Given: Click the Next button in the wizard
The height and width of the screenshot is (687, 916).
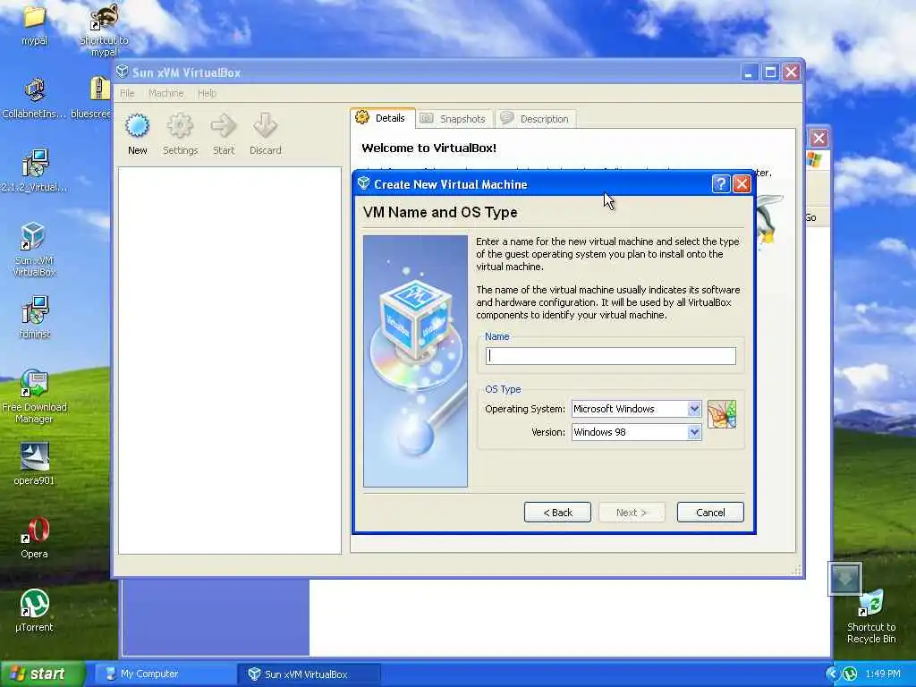Looking at the screenshot, I should point(632,513).
